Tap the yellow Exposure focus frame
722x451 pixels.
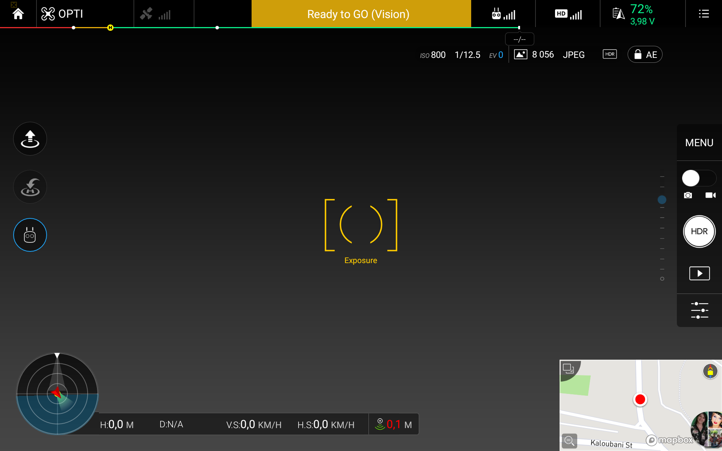[361, 225]
